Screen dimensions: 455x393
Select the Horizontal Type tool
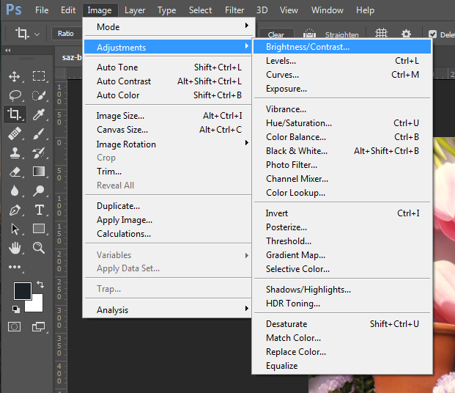(39, 210)
